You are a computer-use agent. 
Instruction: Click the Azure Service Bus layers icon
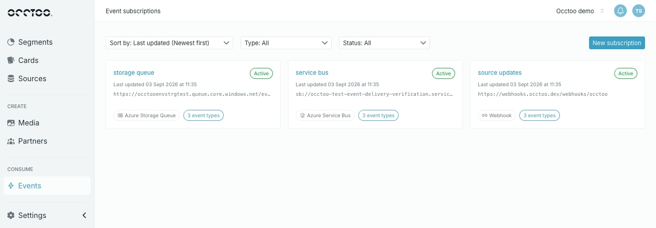[302, 115]
